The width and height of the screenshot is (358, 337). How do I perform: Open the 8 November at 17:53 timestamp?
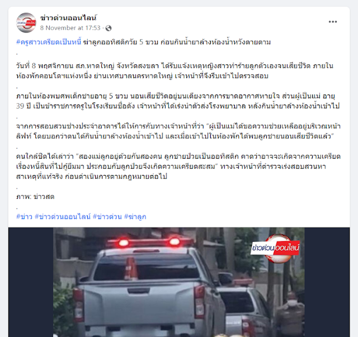pos(70,28)
